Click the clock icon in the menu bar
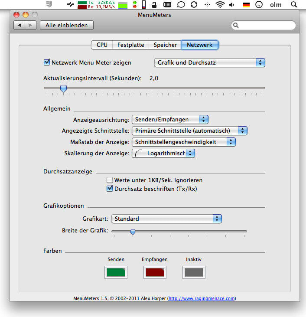 pyautogui.click(x=259, y=4)
